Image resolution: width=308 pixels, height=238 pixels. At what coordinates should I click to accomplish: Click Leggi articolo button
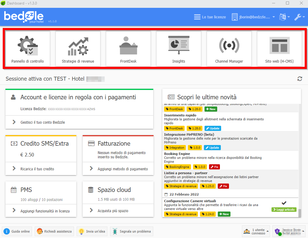(x=284, y=210)
